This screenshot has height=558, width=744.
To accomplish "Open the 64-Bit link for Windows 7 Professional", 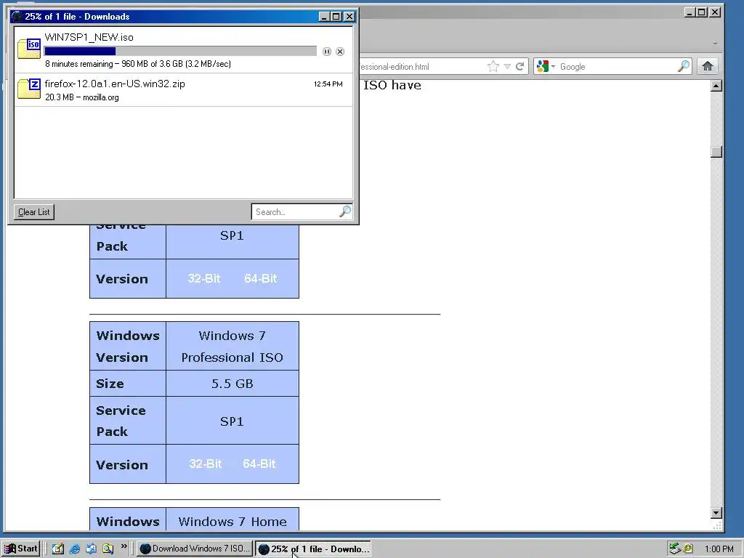I will (259, 464).
